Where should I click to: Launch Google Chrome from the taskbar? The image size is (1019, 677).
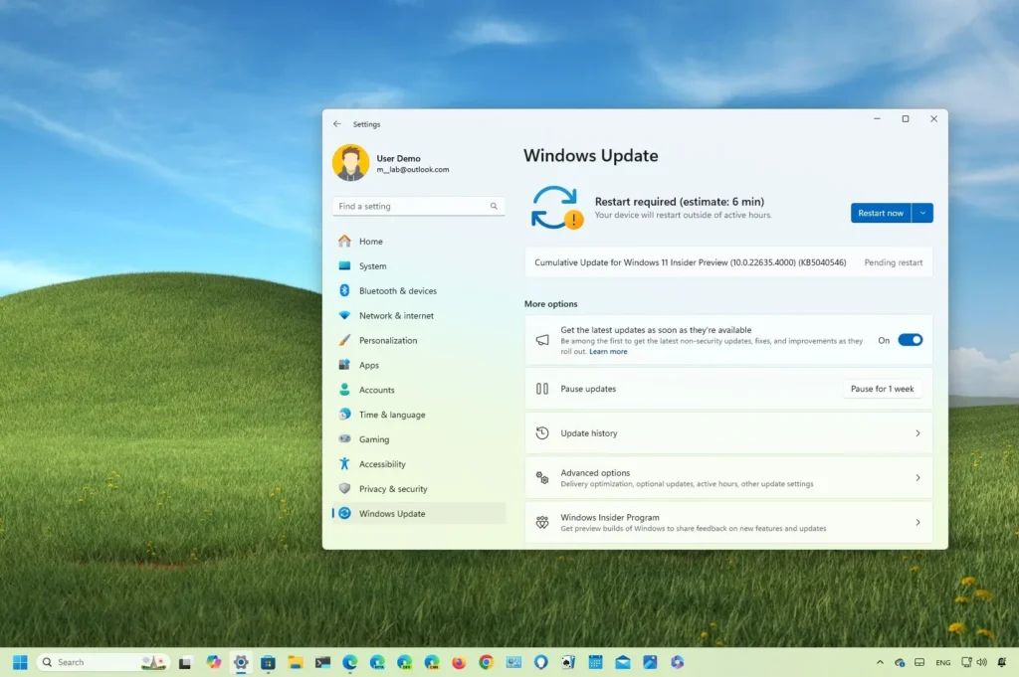[x=486, y=662]
